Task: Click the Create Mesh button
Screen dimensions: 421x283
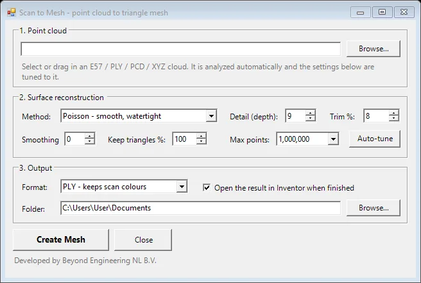Action: pos(61,240)
